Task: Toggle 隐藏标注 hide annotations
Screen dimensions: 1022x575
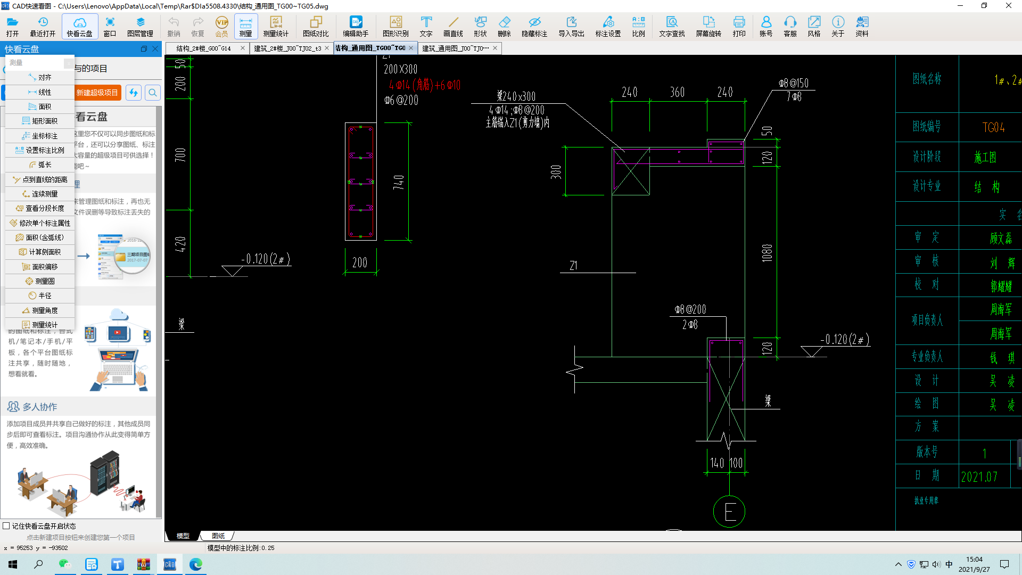Action: [x=534, y=26]
